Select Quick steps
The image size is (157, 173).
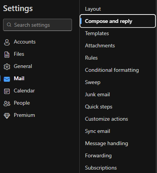[98, 107]
